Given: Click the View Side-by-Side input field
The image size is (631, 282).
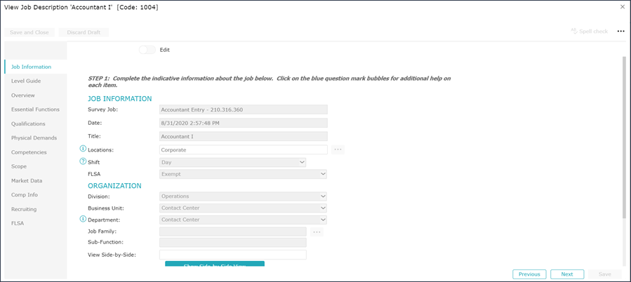Looking at the screenshot, I should pyautogui.click(x=233, y=255).
